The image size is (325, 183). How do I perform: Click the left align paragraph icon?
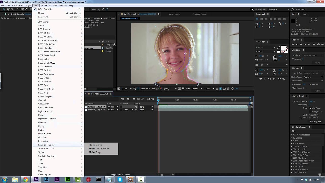(x=257, y=19)
